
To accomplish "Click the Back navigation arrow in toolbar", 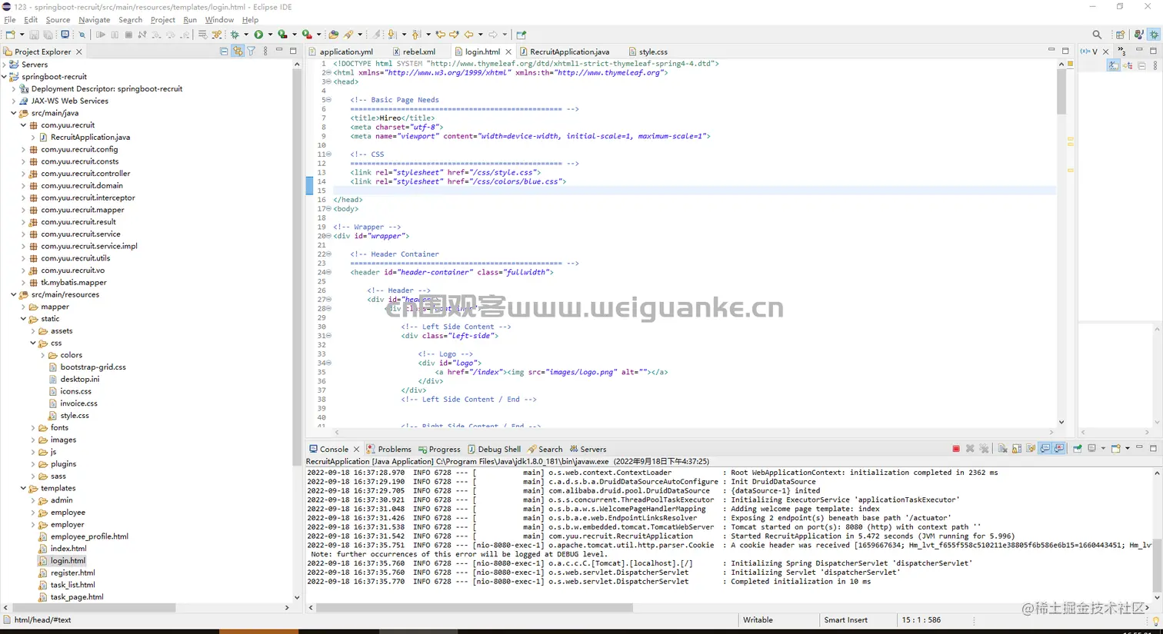I will click(x=468, y=35).
